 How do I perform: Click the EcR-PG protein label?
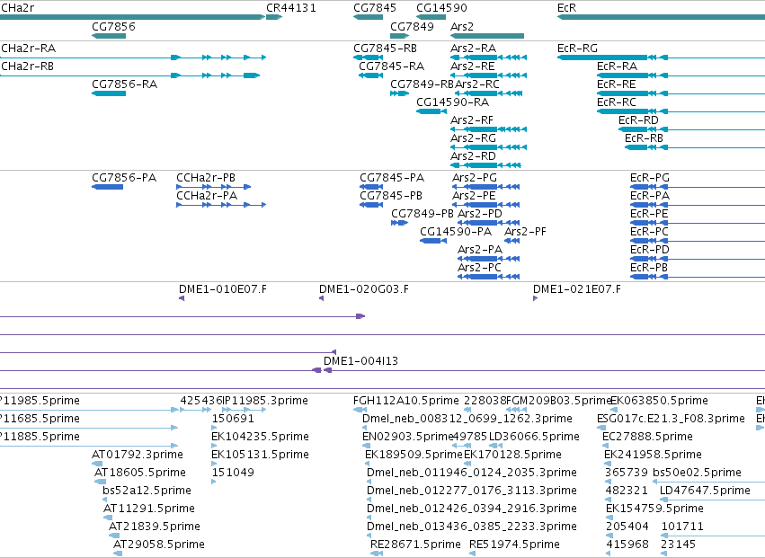pyautogui.click(x=649, y=178)
